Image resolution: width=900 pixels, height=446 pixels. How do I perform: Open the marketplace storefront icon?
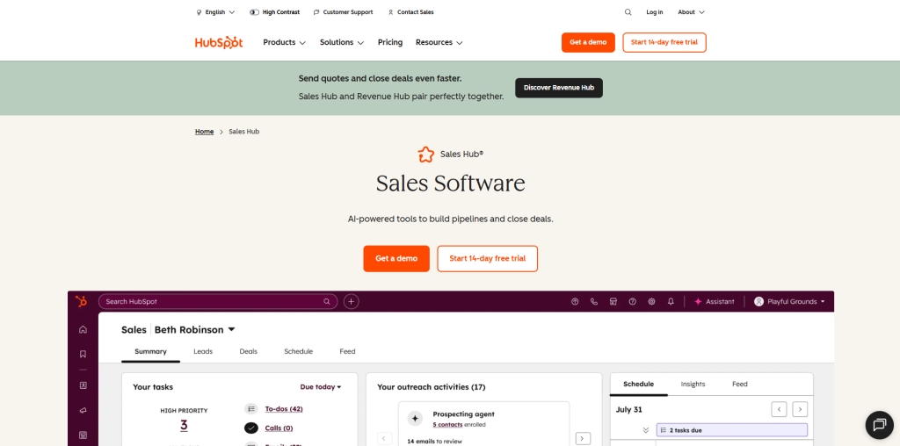coord(613,301)
